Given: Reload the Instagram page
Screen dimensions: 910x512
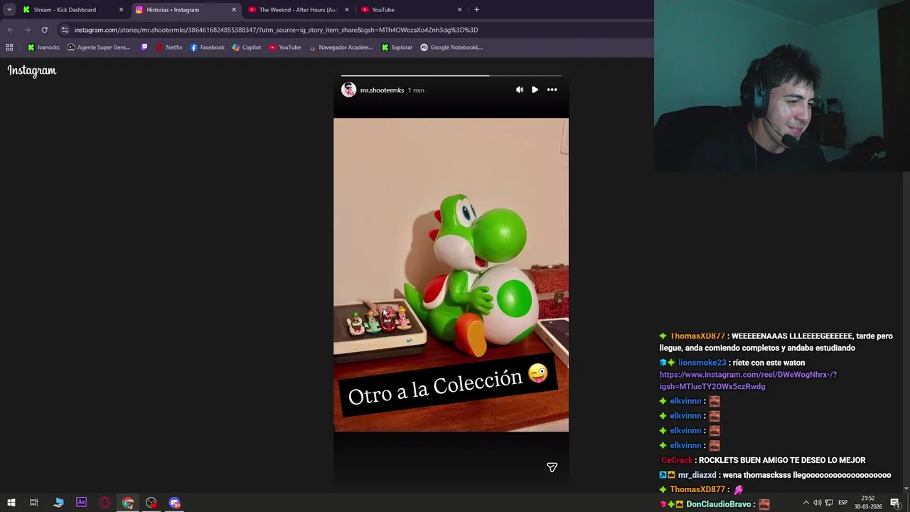Looking at the screenshot, I should 44,30.
